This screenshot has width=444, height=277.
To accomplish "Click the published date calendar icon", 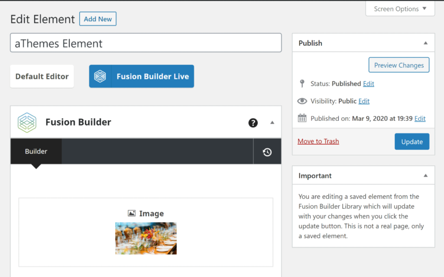I will click(x=302, y=119).
